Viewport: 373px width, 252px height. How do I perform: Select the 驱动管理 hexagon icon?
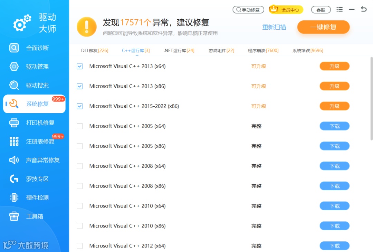point(14,66)
